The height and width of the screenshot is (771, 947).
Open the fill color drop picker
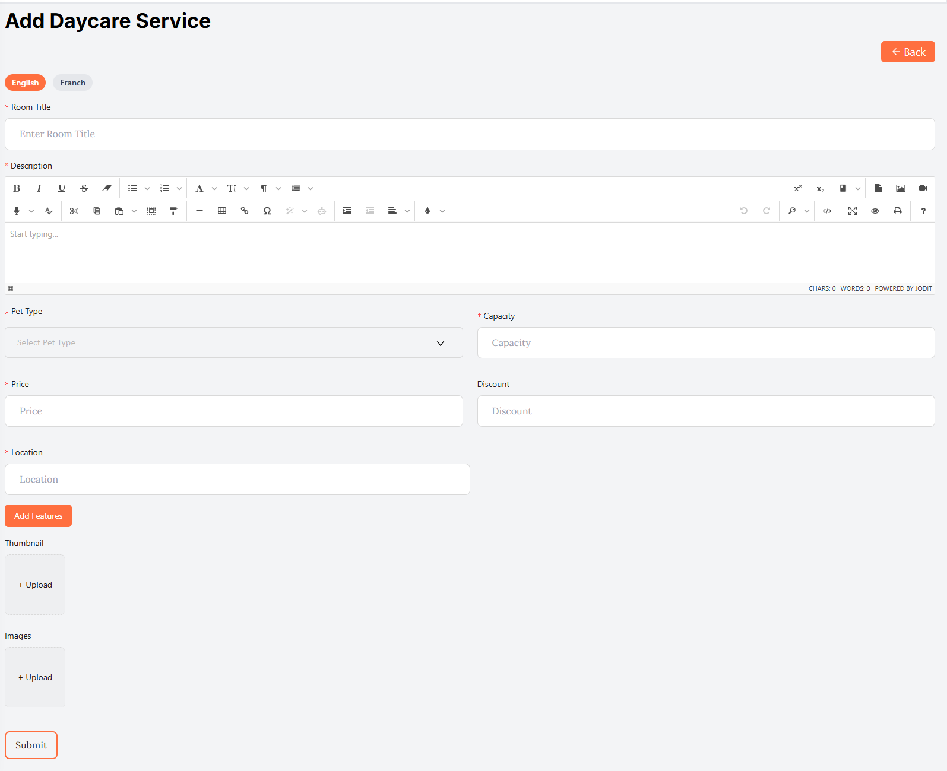point(427,211)
